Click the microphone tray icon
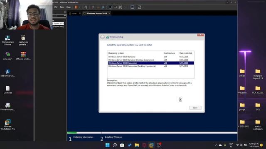The width and height of the screenshot is (266, 149). tap(225, 145)
